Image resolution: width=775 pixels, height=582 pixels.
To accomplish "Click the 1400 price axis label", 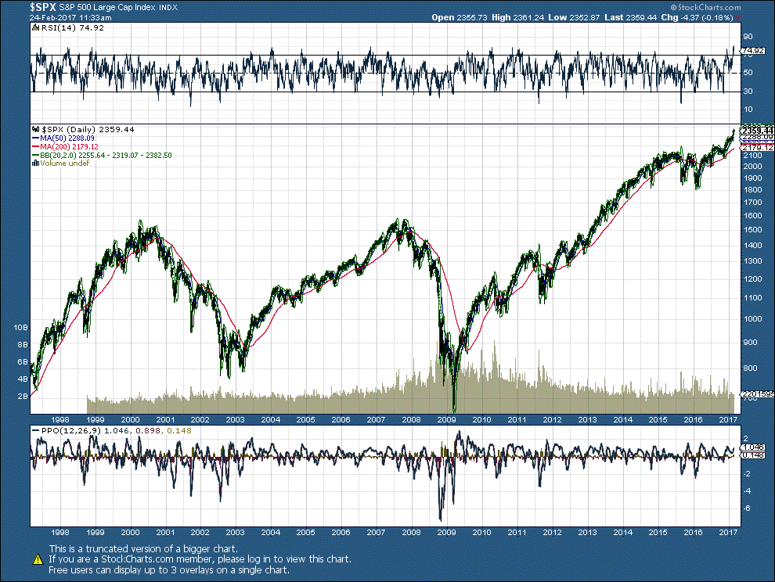I will [752, 246].
